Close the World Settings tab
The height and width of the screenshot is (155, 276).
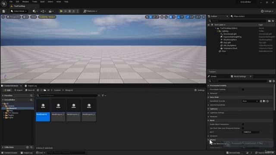[251, 77]
